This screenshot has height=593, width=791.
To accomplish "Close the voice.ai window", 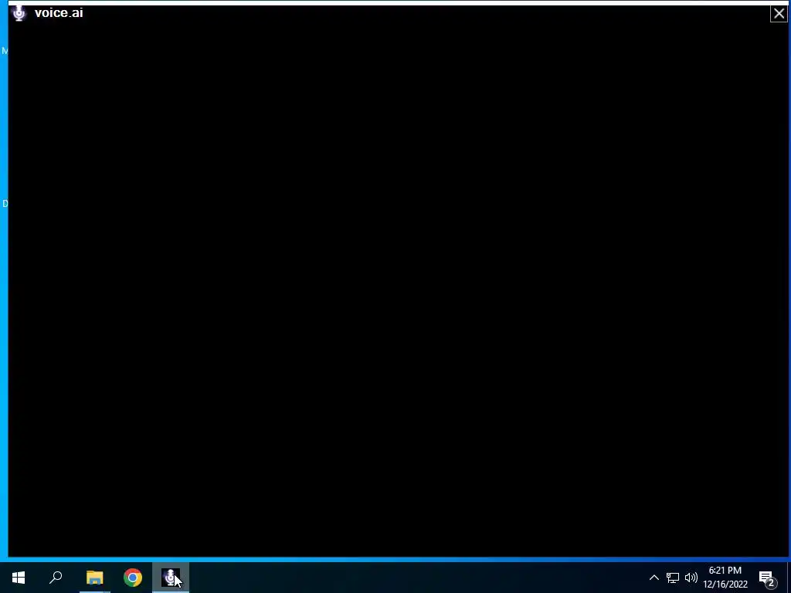I will (x=779, y=14).
